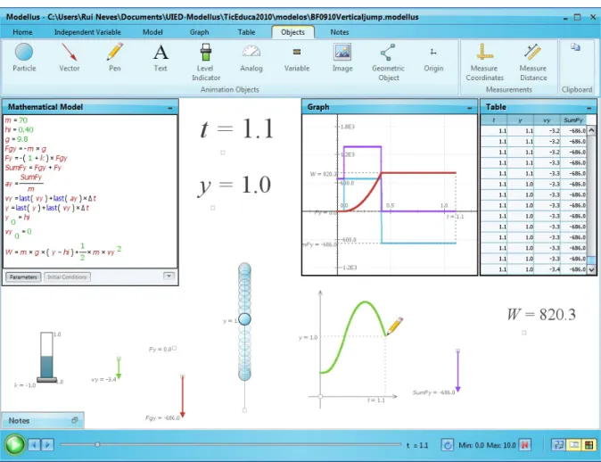Insert a Text object
Viewport: 601px width, 462px height.
(161, 57)
